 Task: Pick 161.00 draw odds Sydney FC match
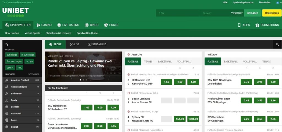tap(180, 119)
